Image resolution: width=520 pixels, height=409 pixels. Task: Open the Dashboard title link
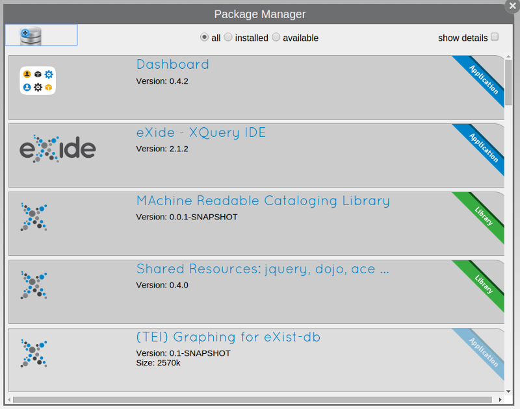(173, 64)
